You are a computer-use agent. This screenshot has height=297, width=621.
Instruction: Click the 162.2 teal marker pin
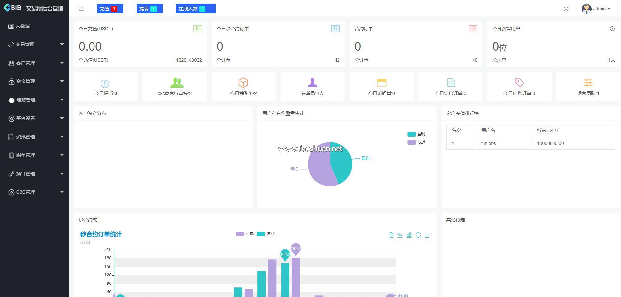click(x=285, y=255)
